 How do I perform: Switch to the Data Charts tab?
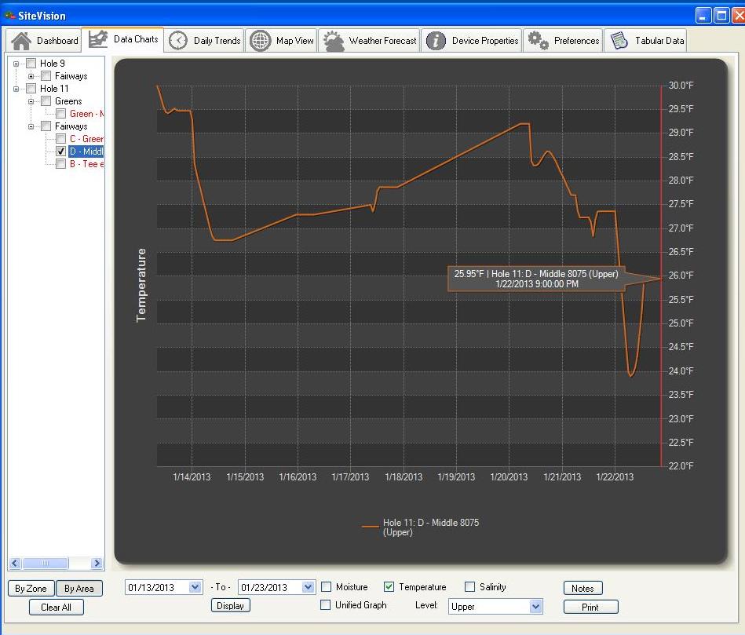pos(123,39)
